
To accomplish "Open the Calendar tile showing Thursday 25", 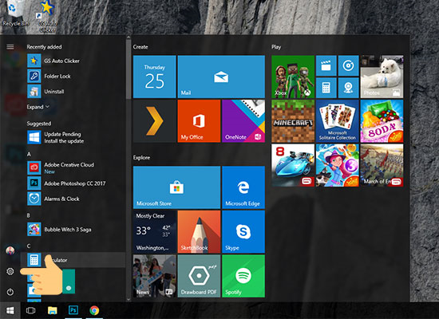I will (x=155, y=77).
